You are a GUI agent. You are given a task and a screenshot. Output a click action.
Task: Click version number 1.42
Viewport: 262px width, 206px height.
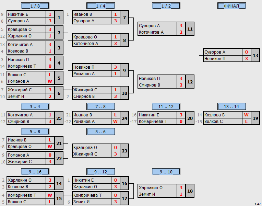coord(258,204)
